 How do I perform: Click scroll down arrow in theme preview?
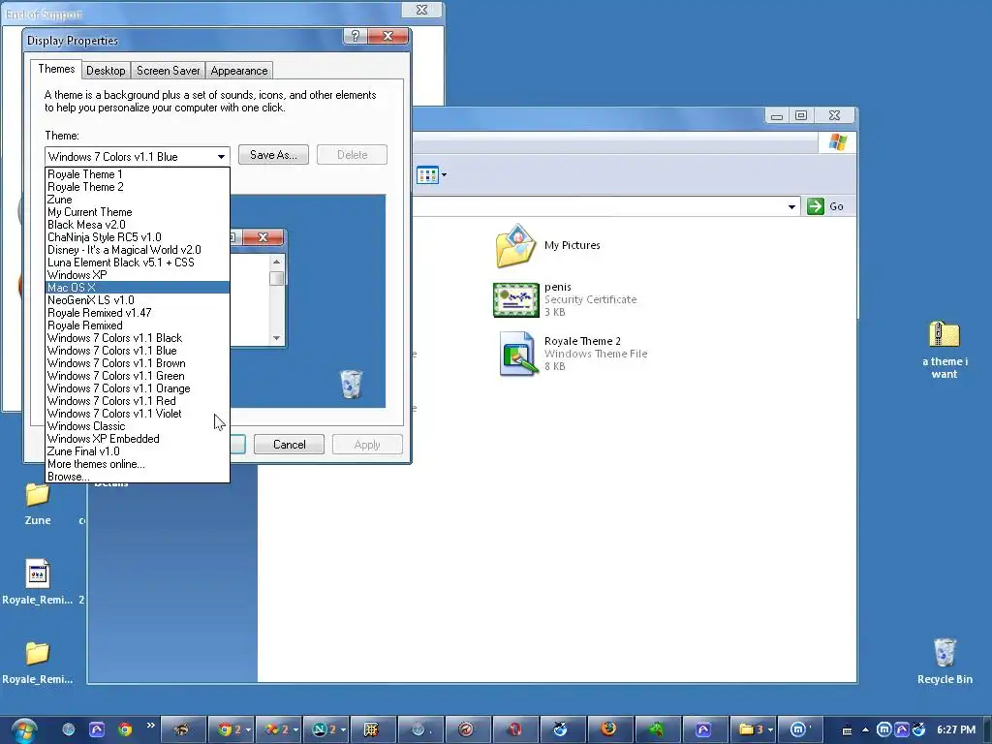(276, 338)
